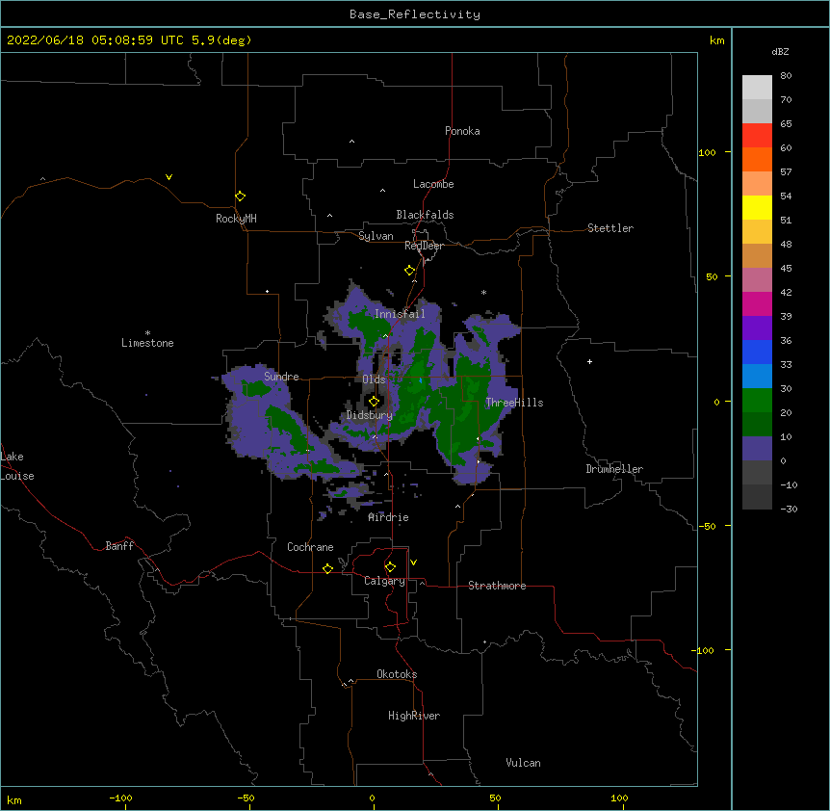
Task: Click the Airdrie city label
Action: [388, 517]
